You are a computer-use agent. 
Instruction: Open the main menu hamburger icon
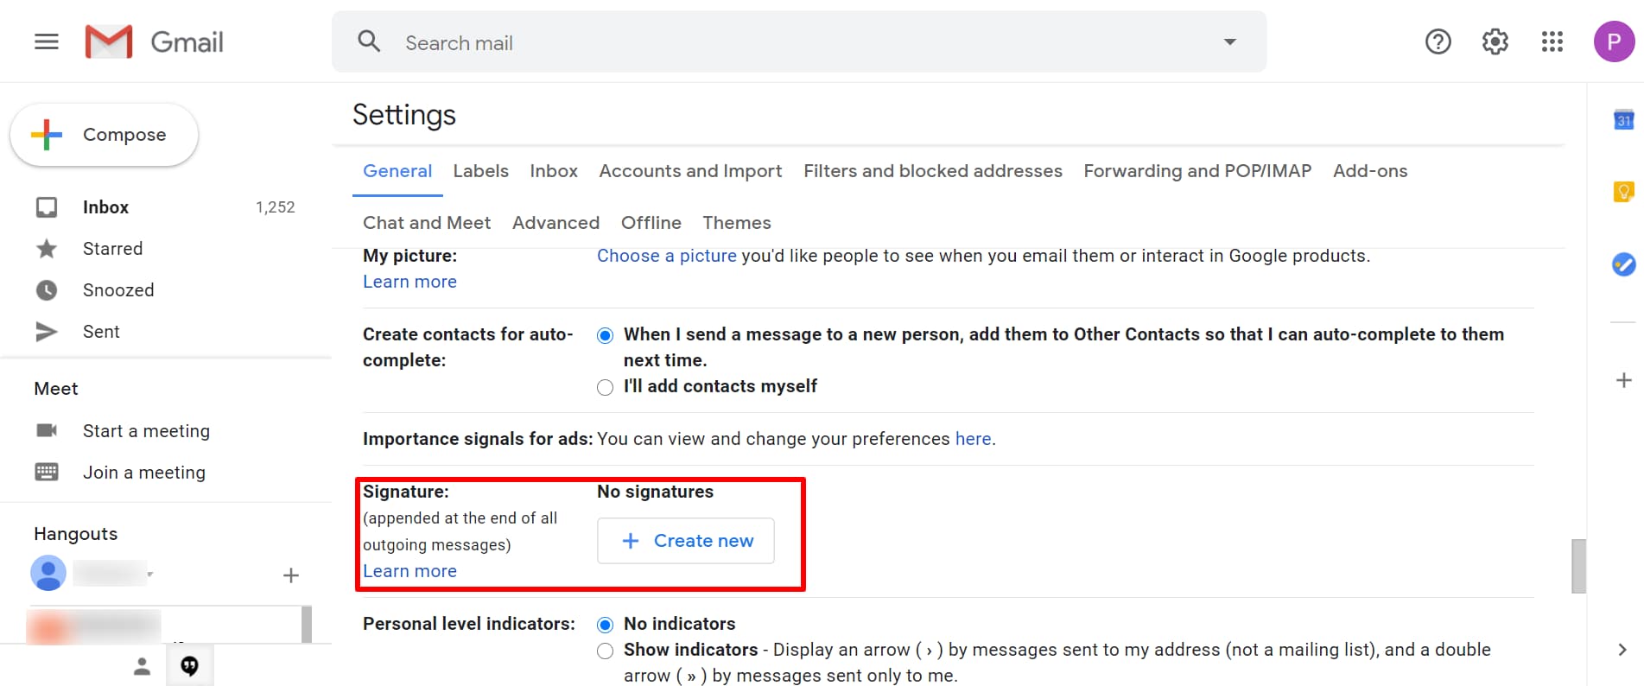[47, 41]
